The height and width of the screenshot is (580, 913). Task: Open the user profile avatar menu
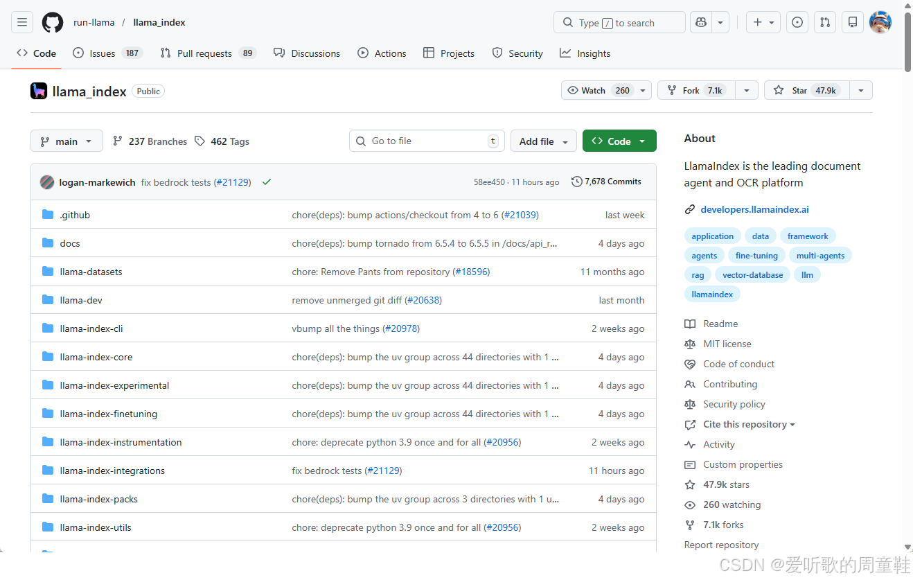[880, 22]
